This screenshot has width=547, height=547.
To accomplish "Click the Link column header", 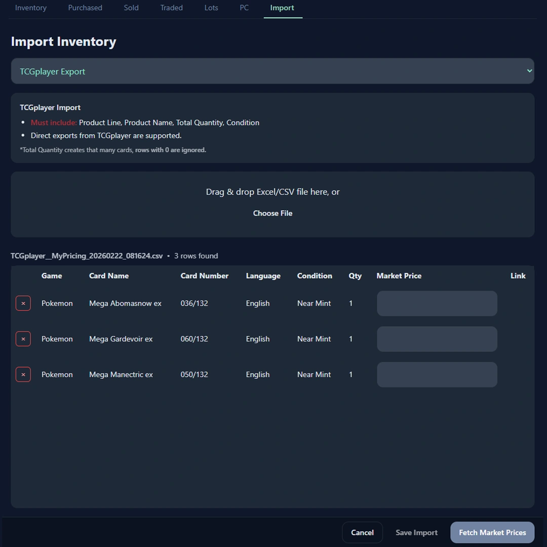I will click(518, 276).
